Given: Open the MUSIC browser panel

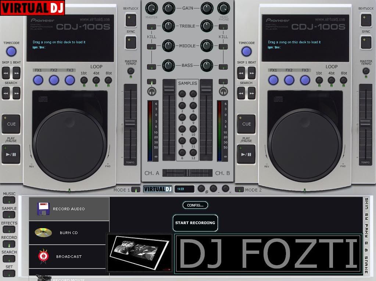Looking at the screenshot, I should point(9,200).
